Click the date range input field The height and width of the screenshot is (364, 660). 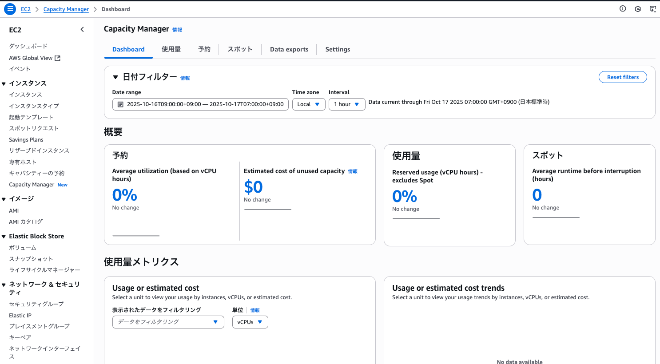tap(205, 104)
